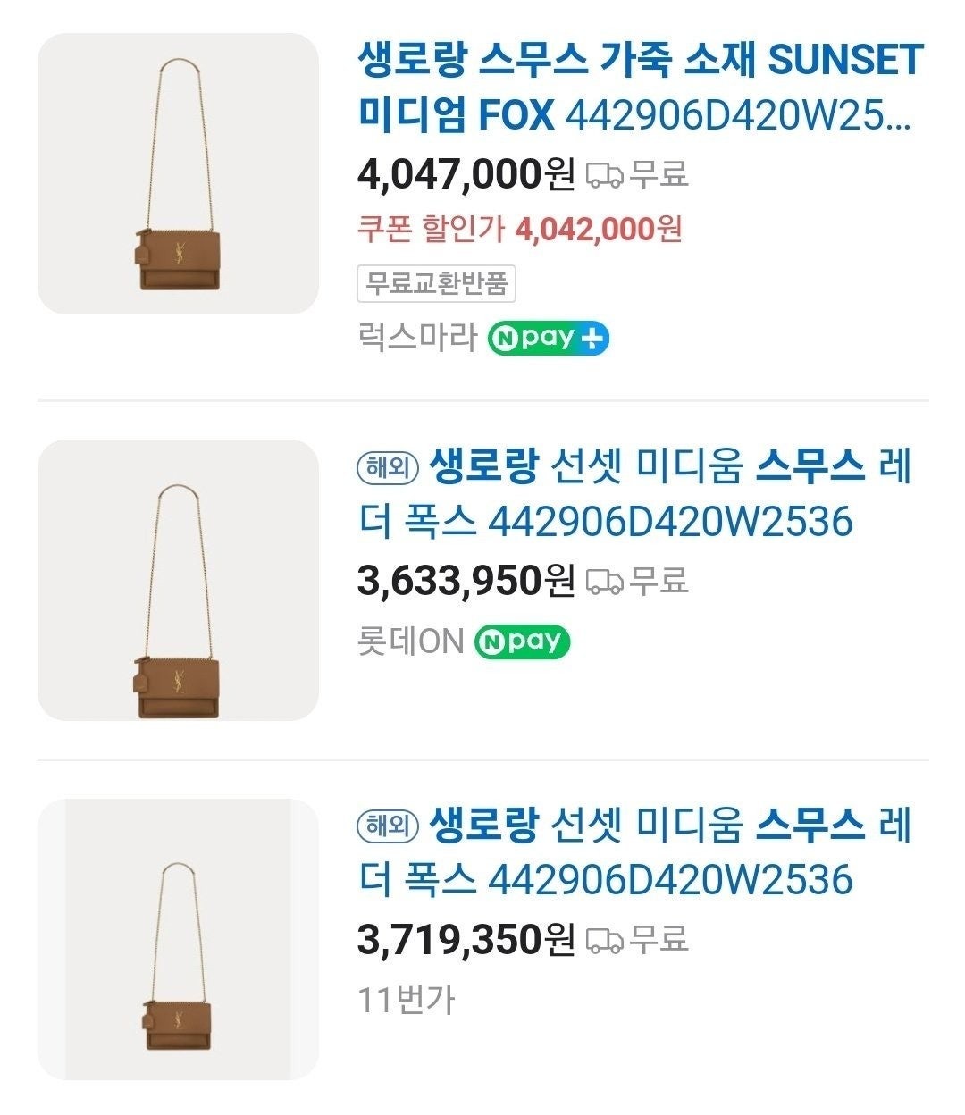This screenshot has width=965, height=1115.
Task: Go to the 롯데ON seller name
Action: tap(410, 641)
